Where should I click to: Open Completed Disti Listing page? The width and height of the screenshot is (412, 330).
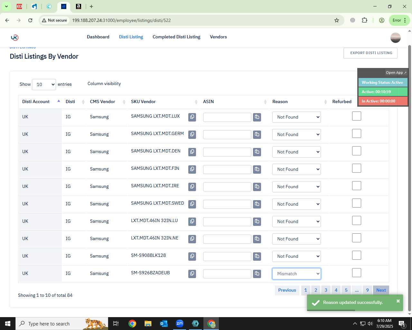176,37
